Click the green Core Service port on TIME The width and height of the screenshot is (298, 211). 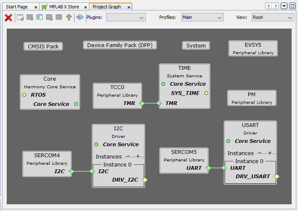pyautogui.click(x=163, y=84)
